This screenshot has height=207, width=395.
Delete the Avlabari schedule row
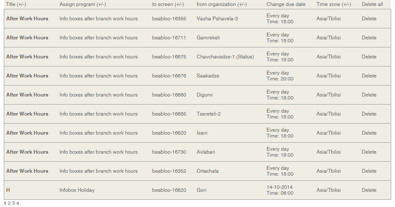tap(369, 152)
